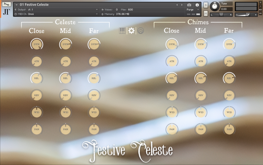
Task: Go to the previous instrument arrow
Action: pos(177,5)
